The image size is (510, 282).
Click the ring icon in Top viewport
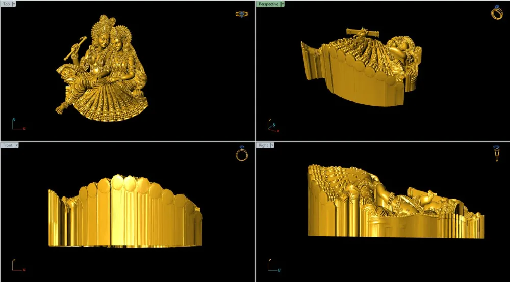click(x=242, y=14)
